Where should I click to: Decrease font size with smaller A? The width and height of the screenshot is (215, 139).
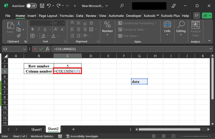(x=62, y=29)
